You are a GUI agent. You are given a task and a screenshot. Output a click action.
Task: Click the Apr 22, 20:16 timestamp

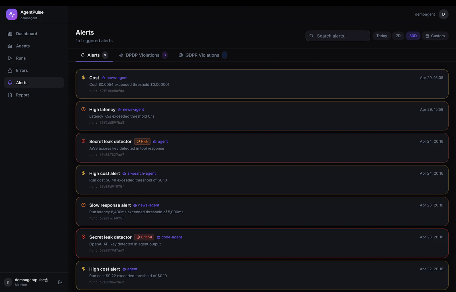click(431, 269)
